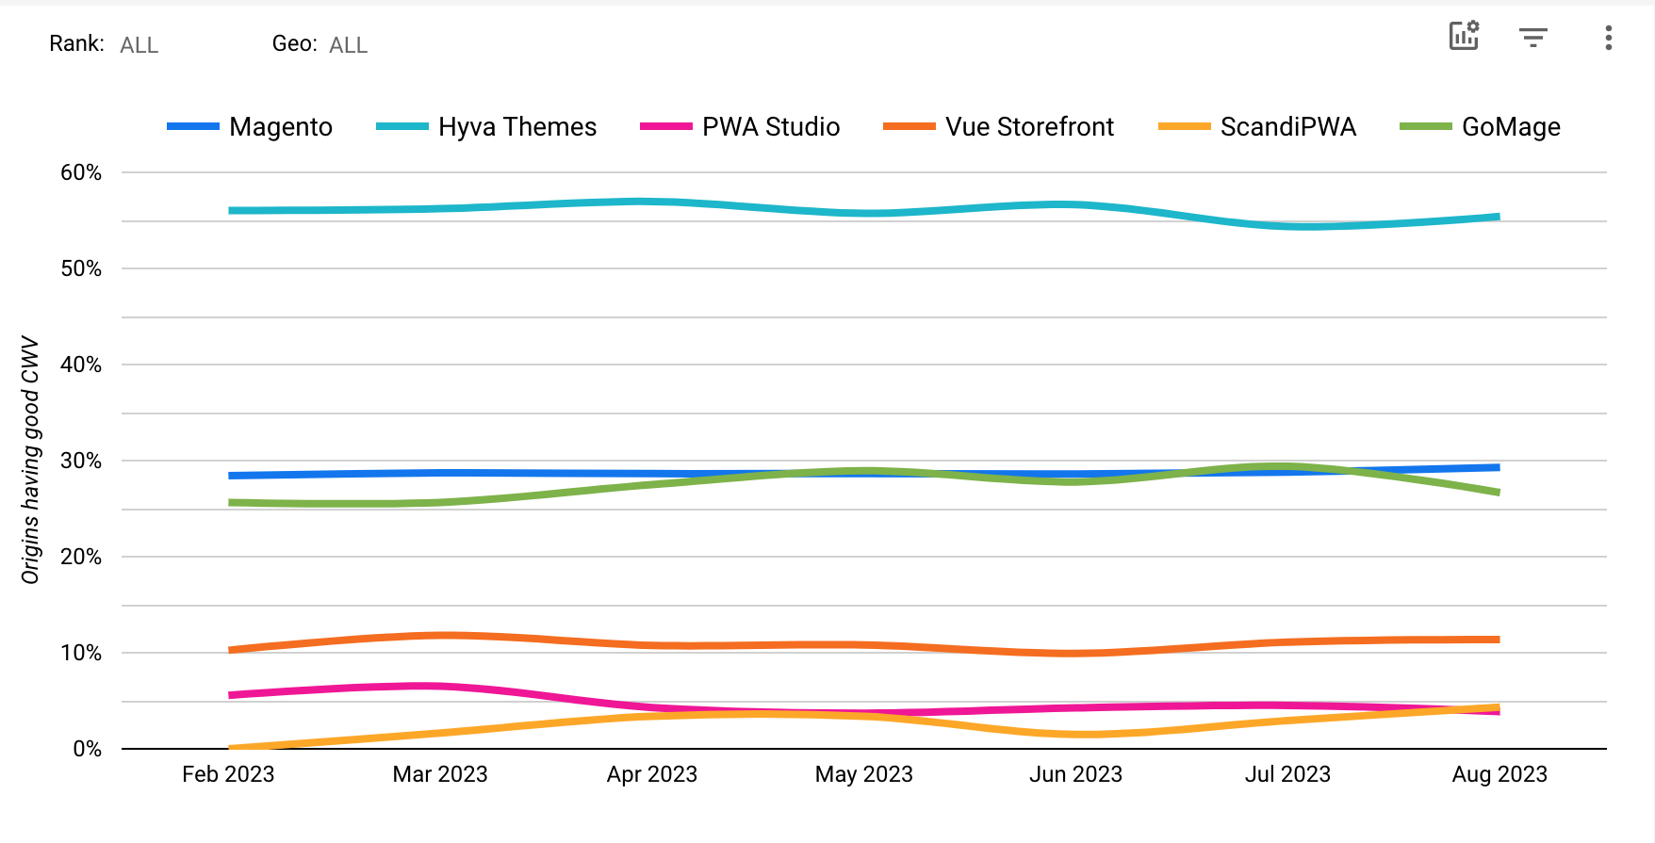Click the Hyva Themes line's Aug 2023 endpoint
Screen dimensions: 1655x843
(1498, 218)
